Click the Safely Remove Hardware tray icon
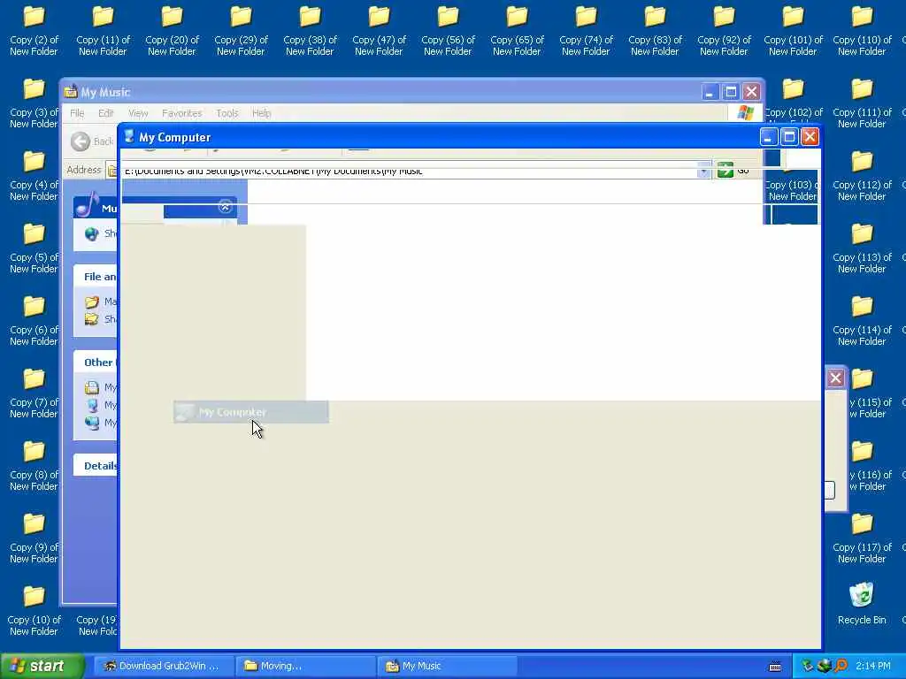The width and height of the screenshot is (906, 679). [808, 666]
